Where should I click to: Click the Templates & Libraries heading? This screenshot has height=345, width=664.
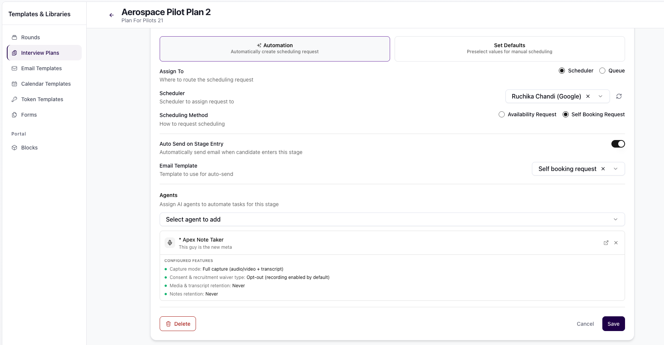(x=39, y=14)
